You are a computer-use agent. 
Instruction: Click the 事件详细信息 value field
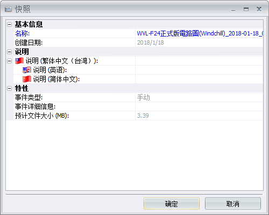tap(199, 106)
